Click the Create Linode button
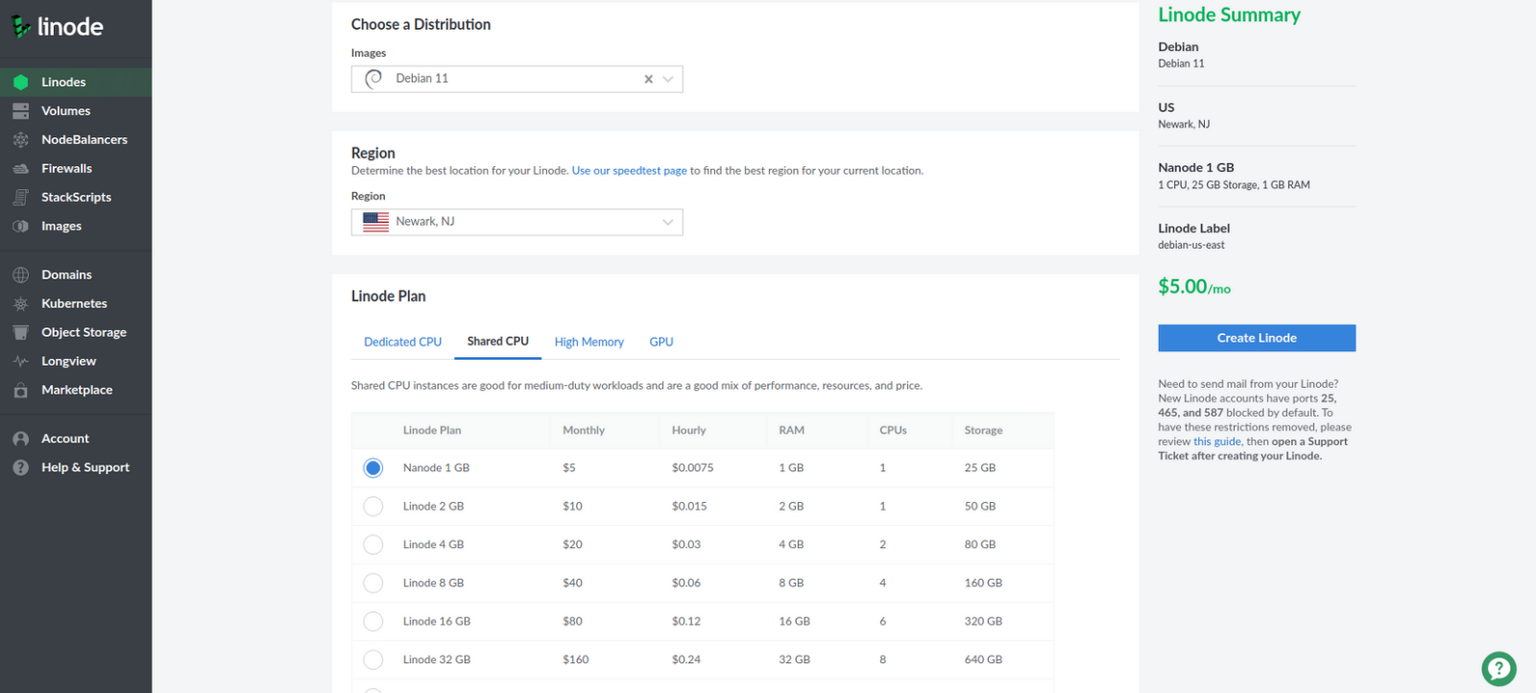This screenshot has width=1536, height=693. 1257,338
